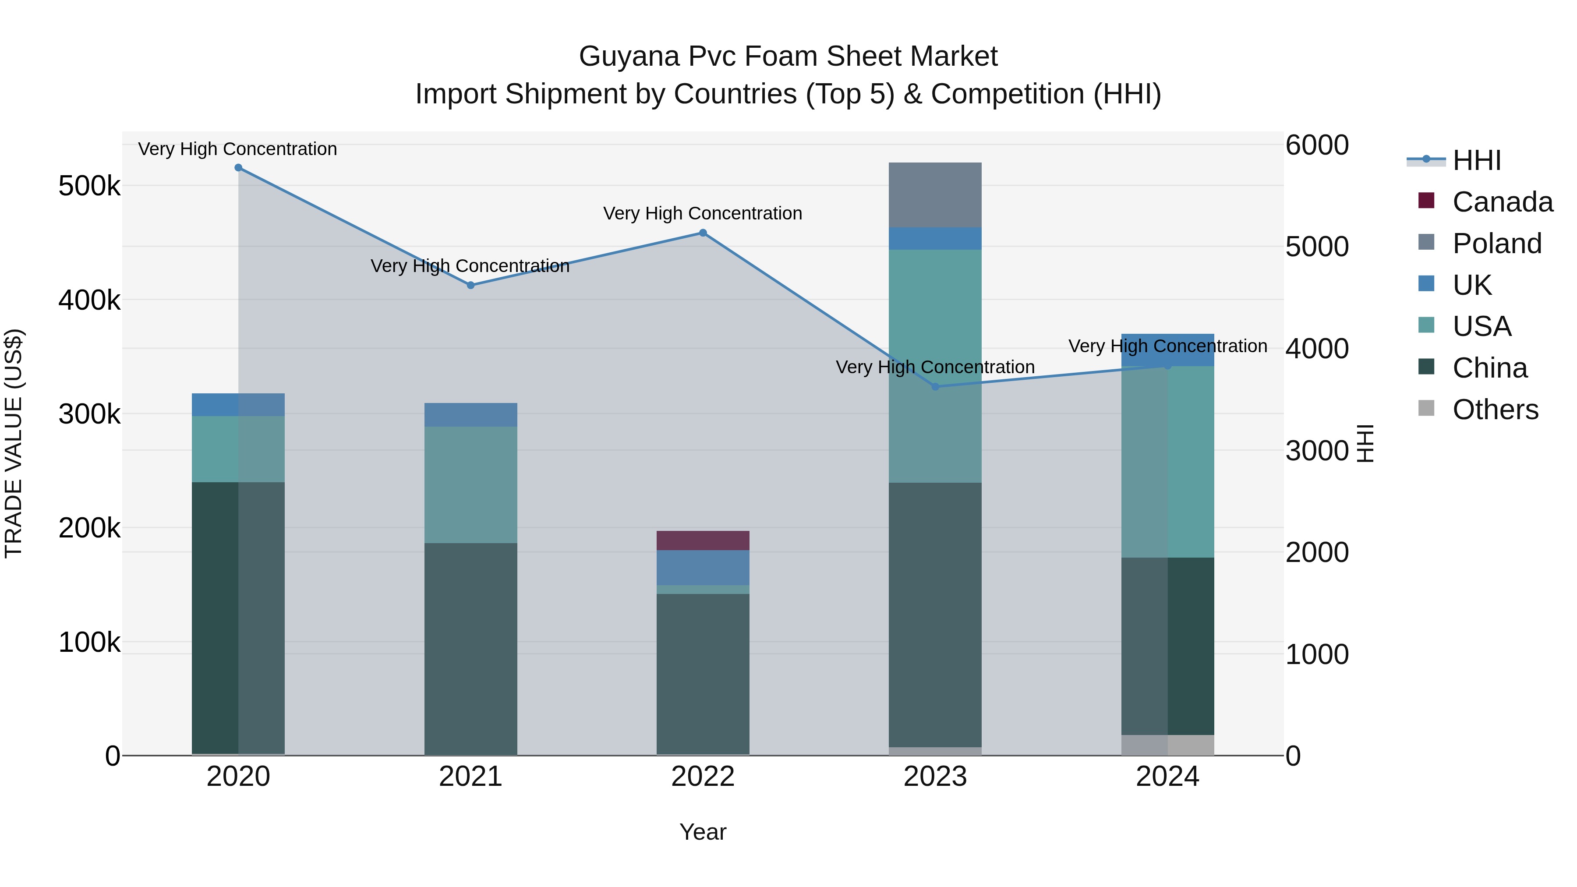Click the Import Shipment by Countries subtitle
Viewport: 1577px width, 887px height.
[788, 94]
